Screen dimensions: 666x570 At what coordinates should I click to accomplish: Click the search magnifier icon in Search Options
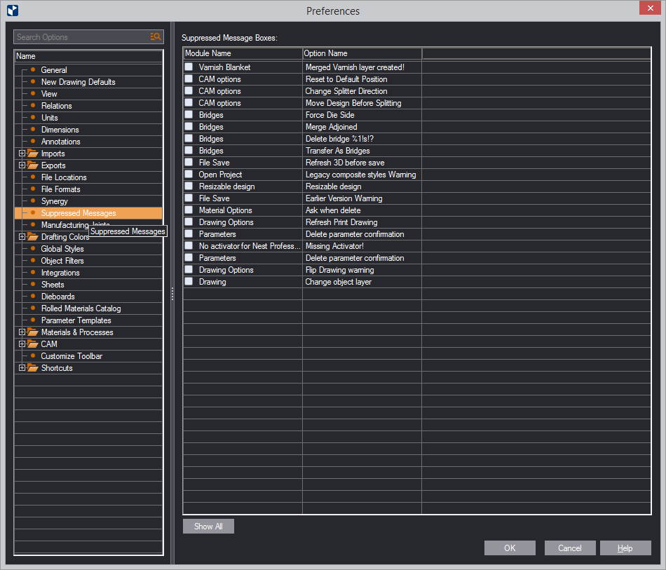coord(156,37)
